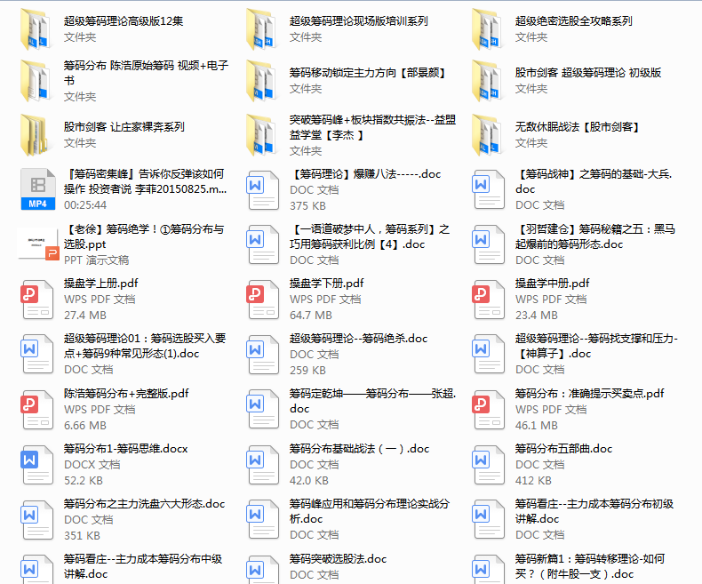Select the 【老徐】筹码绝学 PPT thumbnail
The height and width of the screenshot is (584, 702).
pos(36,244)
